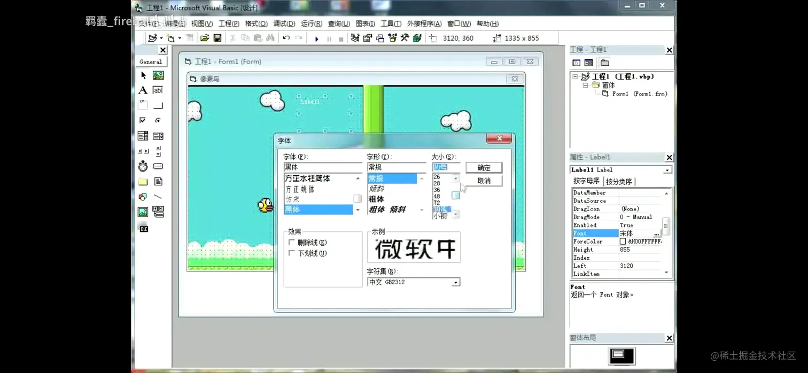Select the horizontal scrollbar tool in the toolbox
Image resolution: width=808 pixels, height=373 pixels.
(143, 151)
